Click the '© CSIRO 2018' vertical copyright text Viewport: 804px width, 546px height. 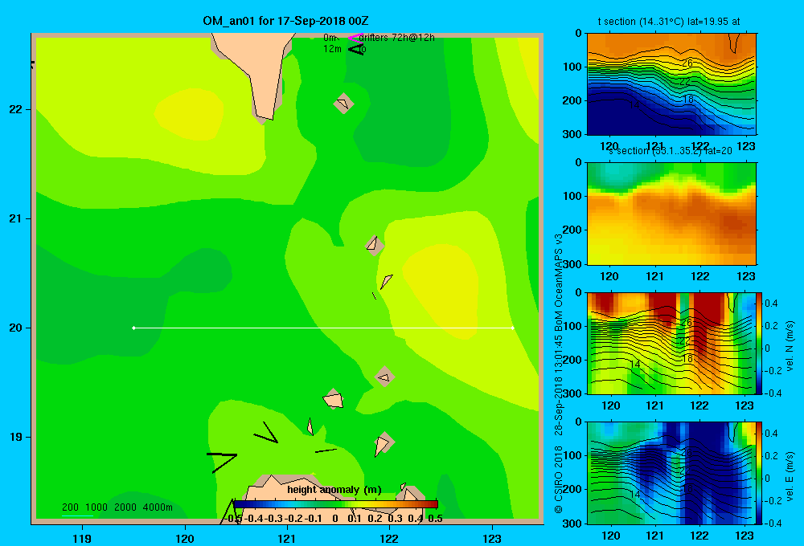559,479
